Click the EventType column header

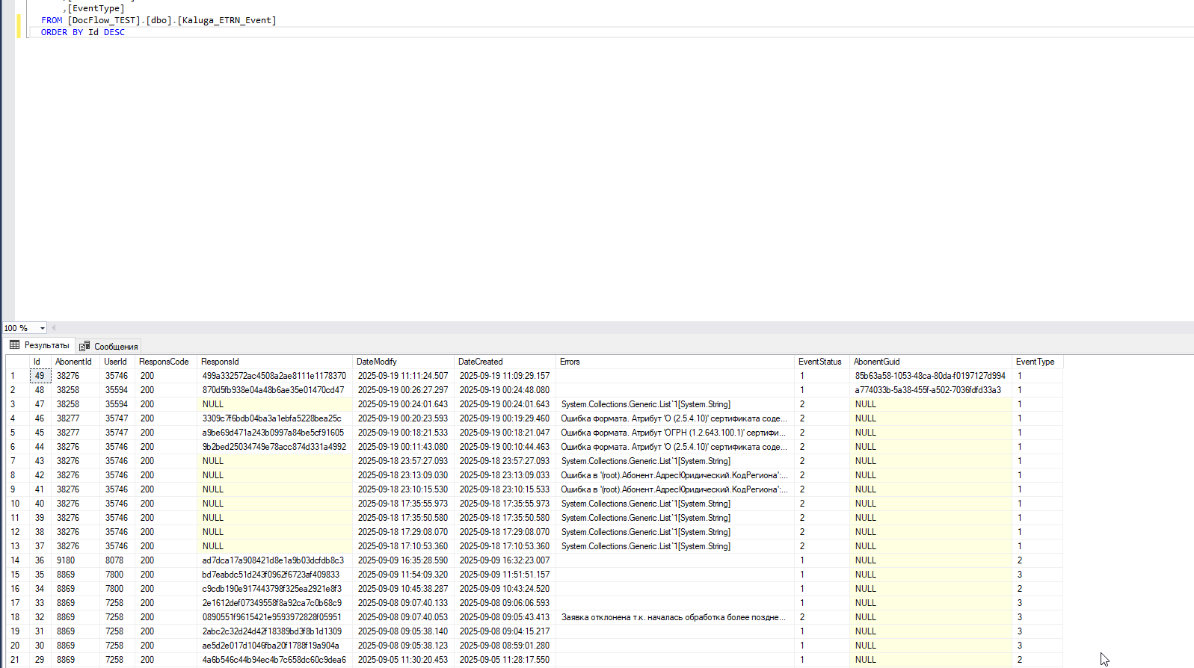[1038, 362]
